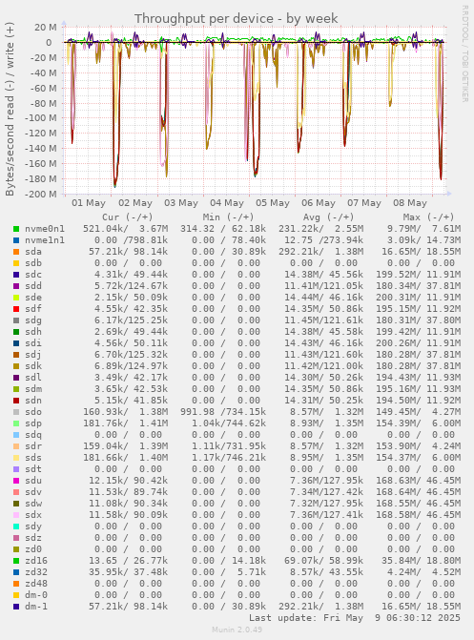Click zd16 max value 35.84M/ 18.80M
The width and height of the screenshot is (474, 640).
pyautogui.click(x=421, y=561)
